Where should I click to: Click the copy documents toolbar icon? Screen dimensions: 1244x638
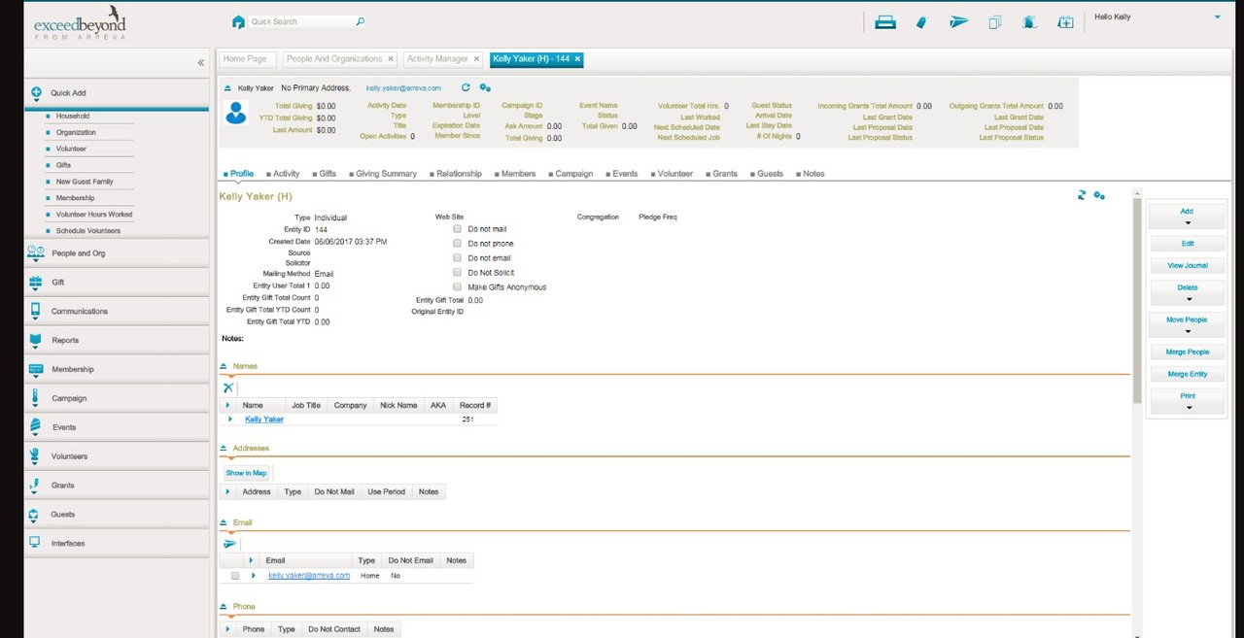pos(994,20)
